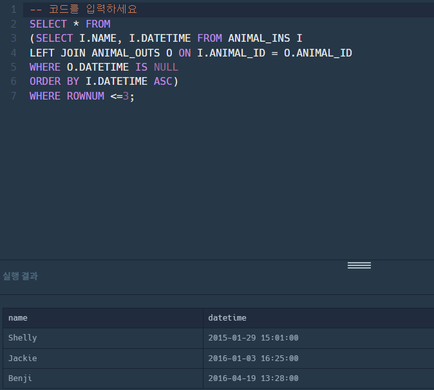Select the Benji cell

tap(103, 378)
